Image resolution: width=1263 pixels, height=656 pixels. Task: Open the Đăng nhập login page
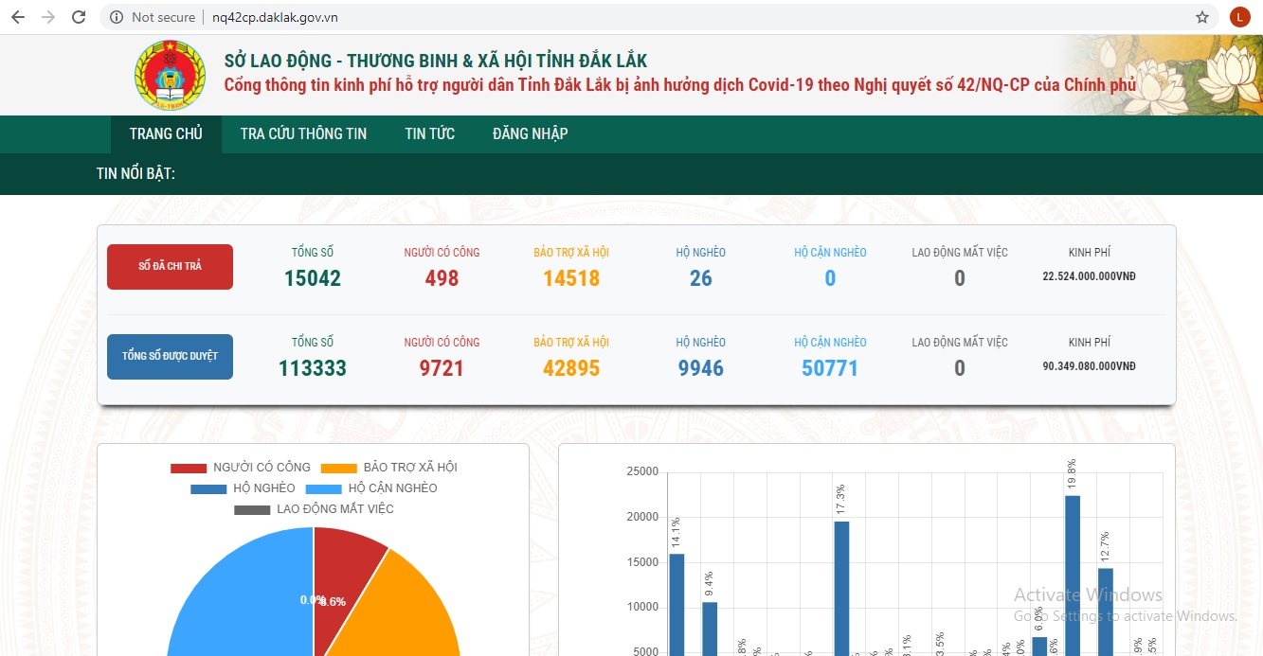click(x=530, y=134)
